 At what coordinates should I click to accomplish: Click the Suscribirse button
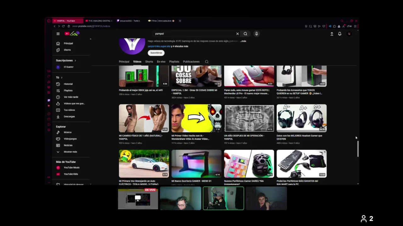click(x=156, y=53)
